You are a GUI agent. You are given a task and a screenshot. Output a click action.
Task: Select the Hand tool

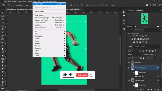[3, 82]
